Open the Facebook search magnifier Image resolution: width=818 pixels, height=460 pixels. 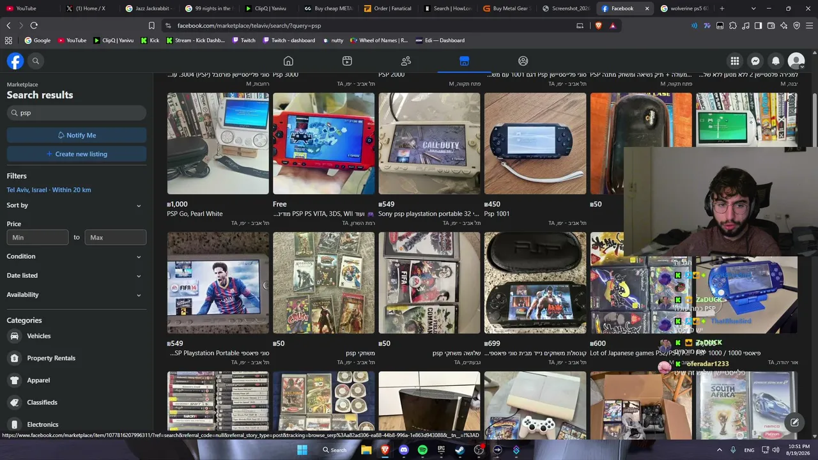[36, 61]
